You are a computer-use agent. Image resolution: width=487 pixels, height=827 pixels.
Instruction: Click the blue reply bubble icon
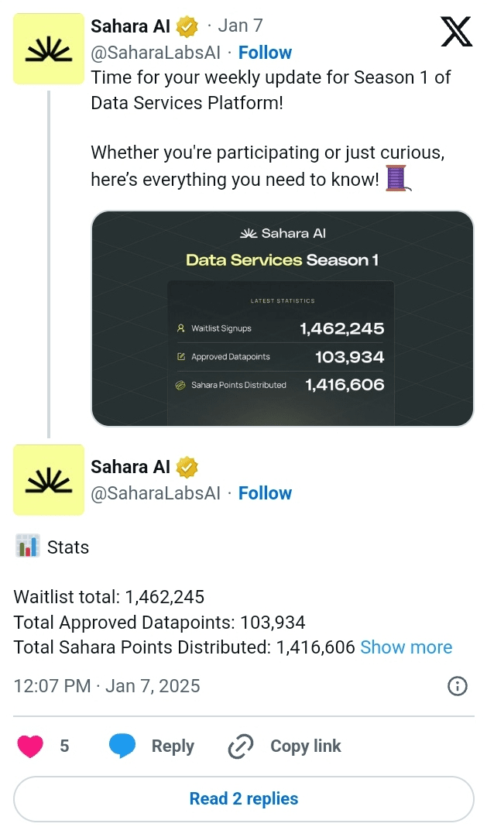(122, 746)
